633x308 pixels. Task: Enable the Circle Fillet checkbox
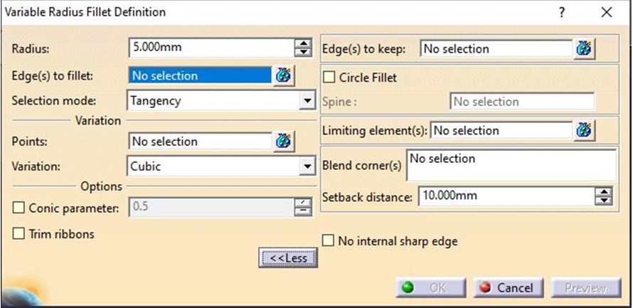click(329, 77)
